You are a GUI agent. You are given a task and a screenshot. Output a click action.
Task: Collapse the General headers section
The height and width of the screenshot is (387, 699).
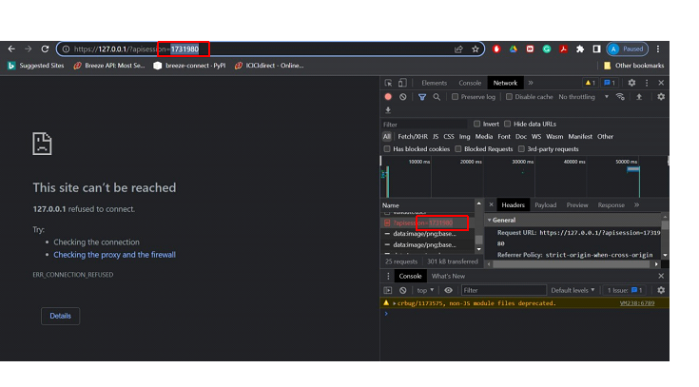pos(491,220)
